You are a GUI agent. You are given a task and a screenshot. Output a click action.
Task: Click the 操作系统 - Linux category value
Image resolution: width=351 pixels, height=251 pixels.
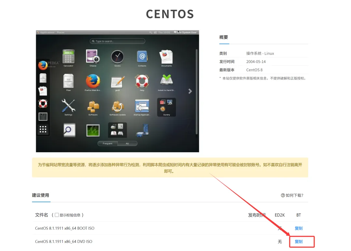point(260,53)
